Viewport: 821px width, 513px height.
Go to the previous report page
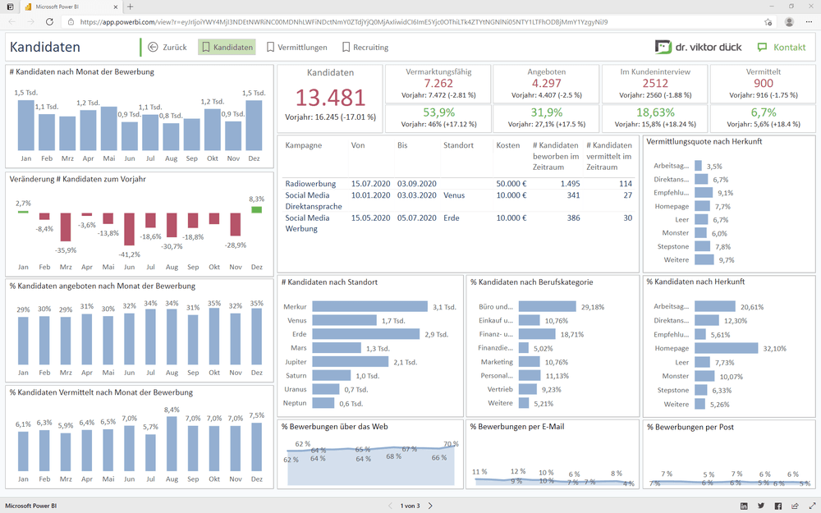pyautogui.click(x=391, y=506)
